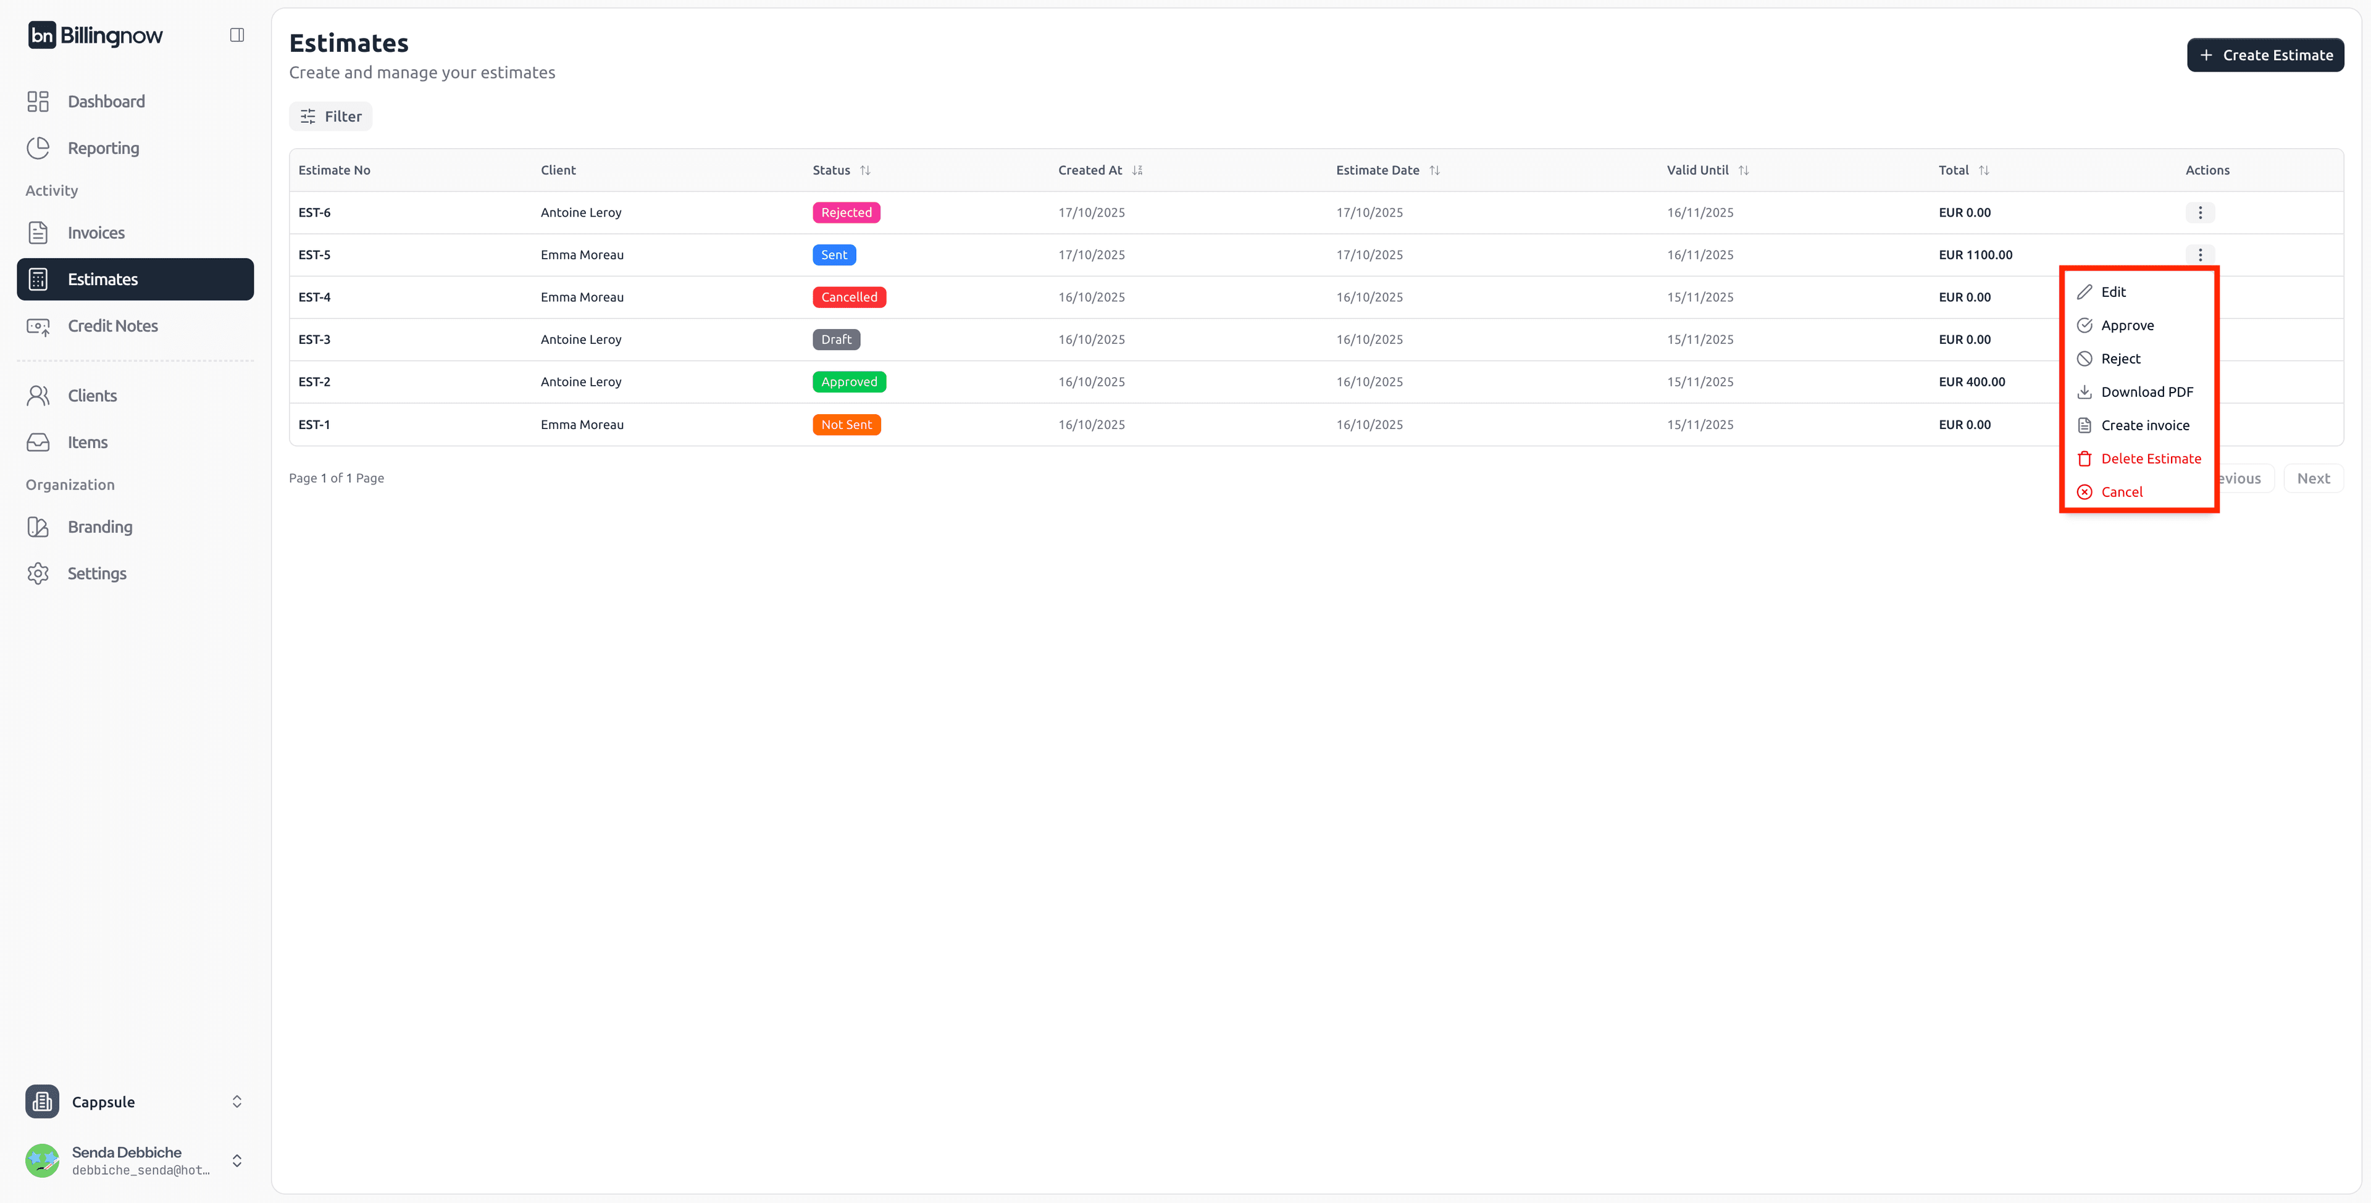2371x1203 pixels.
Task: Open the actions menu for EST-6
Action: pos(2200,212)
